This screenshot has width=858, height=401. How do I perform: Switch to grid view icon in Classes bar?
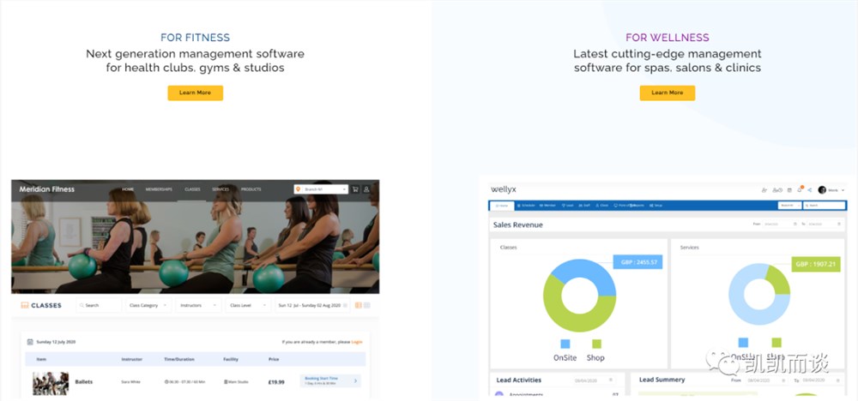point(367,305)
